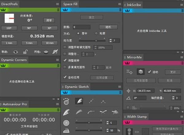Screen dimensions: 184x135
Task: Click the Y coordinate field in MirrorMe
Action: (x=172, y=91)
